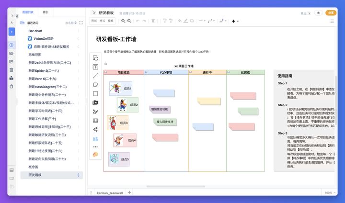Open VisionOn帮助 in the list
This screenshot has width=345, height=203.
coord(43,39)
